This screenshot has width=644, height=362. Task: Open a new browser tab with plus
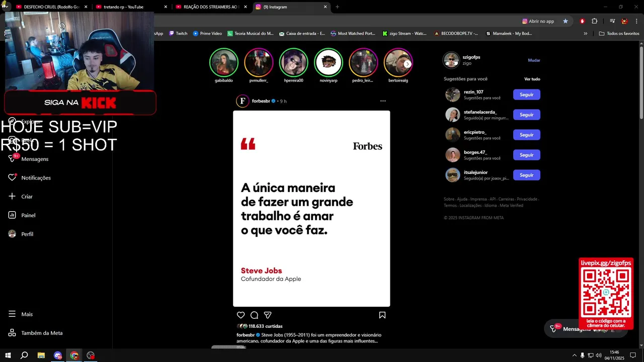point(337,7)
